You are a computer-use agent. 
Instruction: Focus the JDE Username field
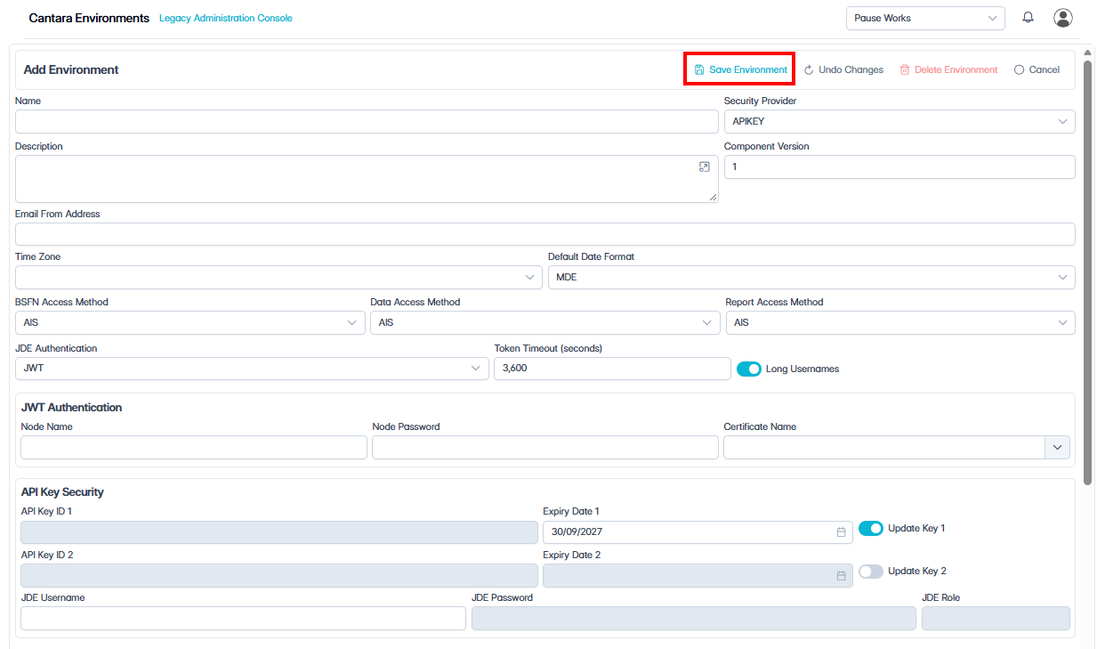point(243,619)
